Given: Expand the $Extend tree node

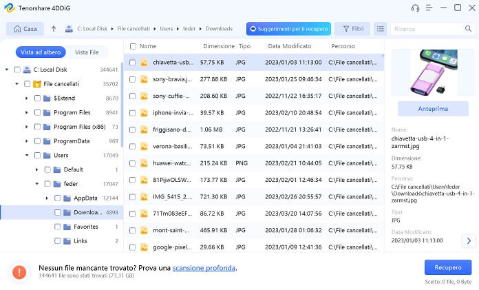Looking at the screenshot, I should (x=27, y=99).
